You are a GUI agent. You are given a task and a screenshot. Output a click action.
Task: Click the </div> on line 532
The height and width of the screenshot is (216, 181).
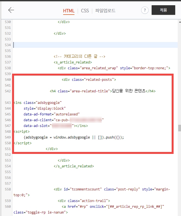click(x=60, y=34)
